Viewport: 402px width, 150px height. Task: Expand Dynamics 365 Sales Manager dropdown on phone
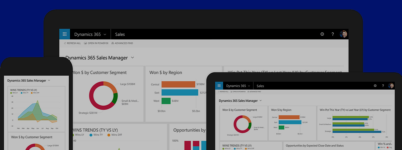coord(49,80)
